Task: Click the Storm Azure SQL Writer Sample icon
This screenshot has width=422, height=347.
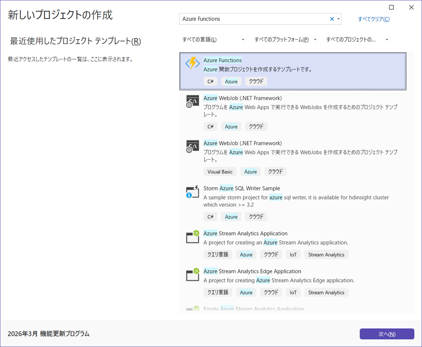Action: (192, 192)
